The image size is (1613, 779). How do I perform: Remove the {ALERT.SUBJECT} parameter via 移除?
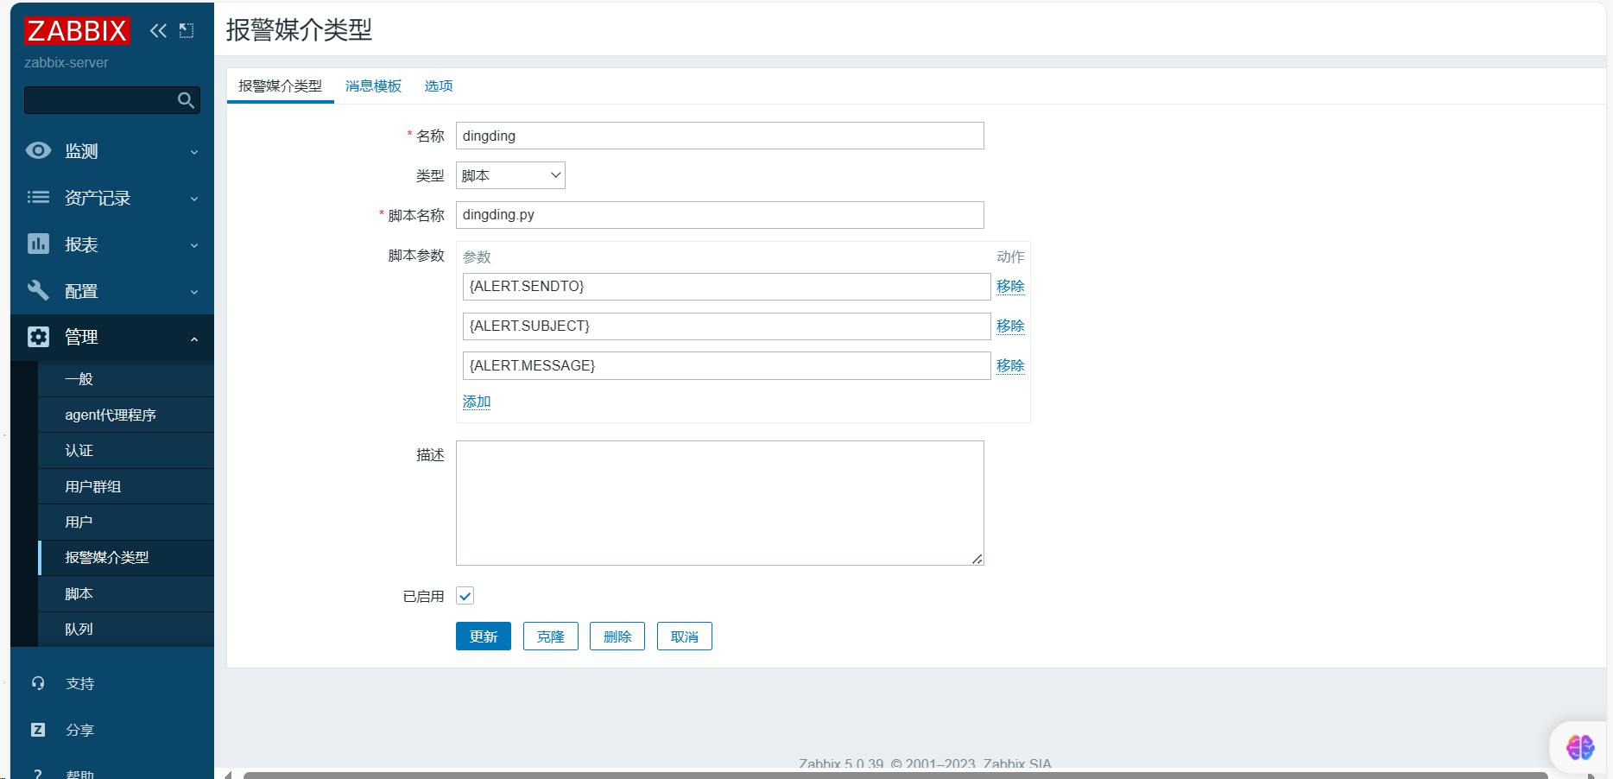pos(1010,326)
